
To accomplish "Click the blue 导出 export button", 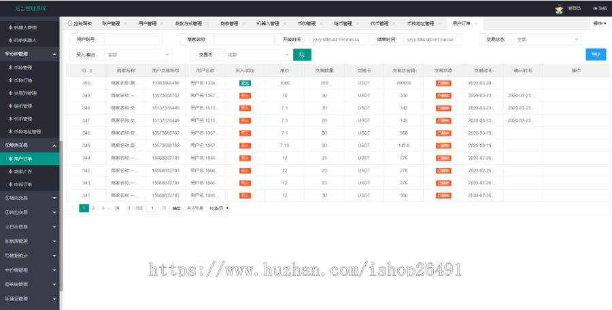I will point(596,54).
